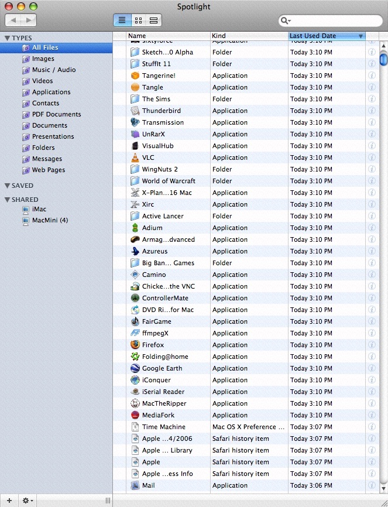Click the Time Machine preference file icon

(135, 427)
